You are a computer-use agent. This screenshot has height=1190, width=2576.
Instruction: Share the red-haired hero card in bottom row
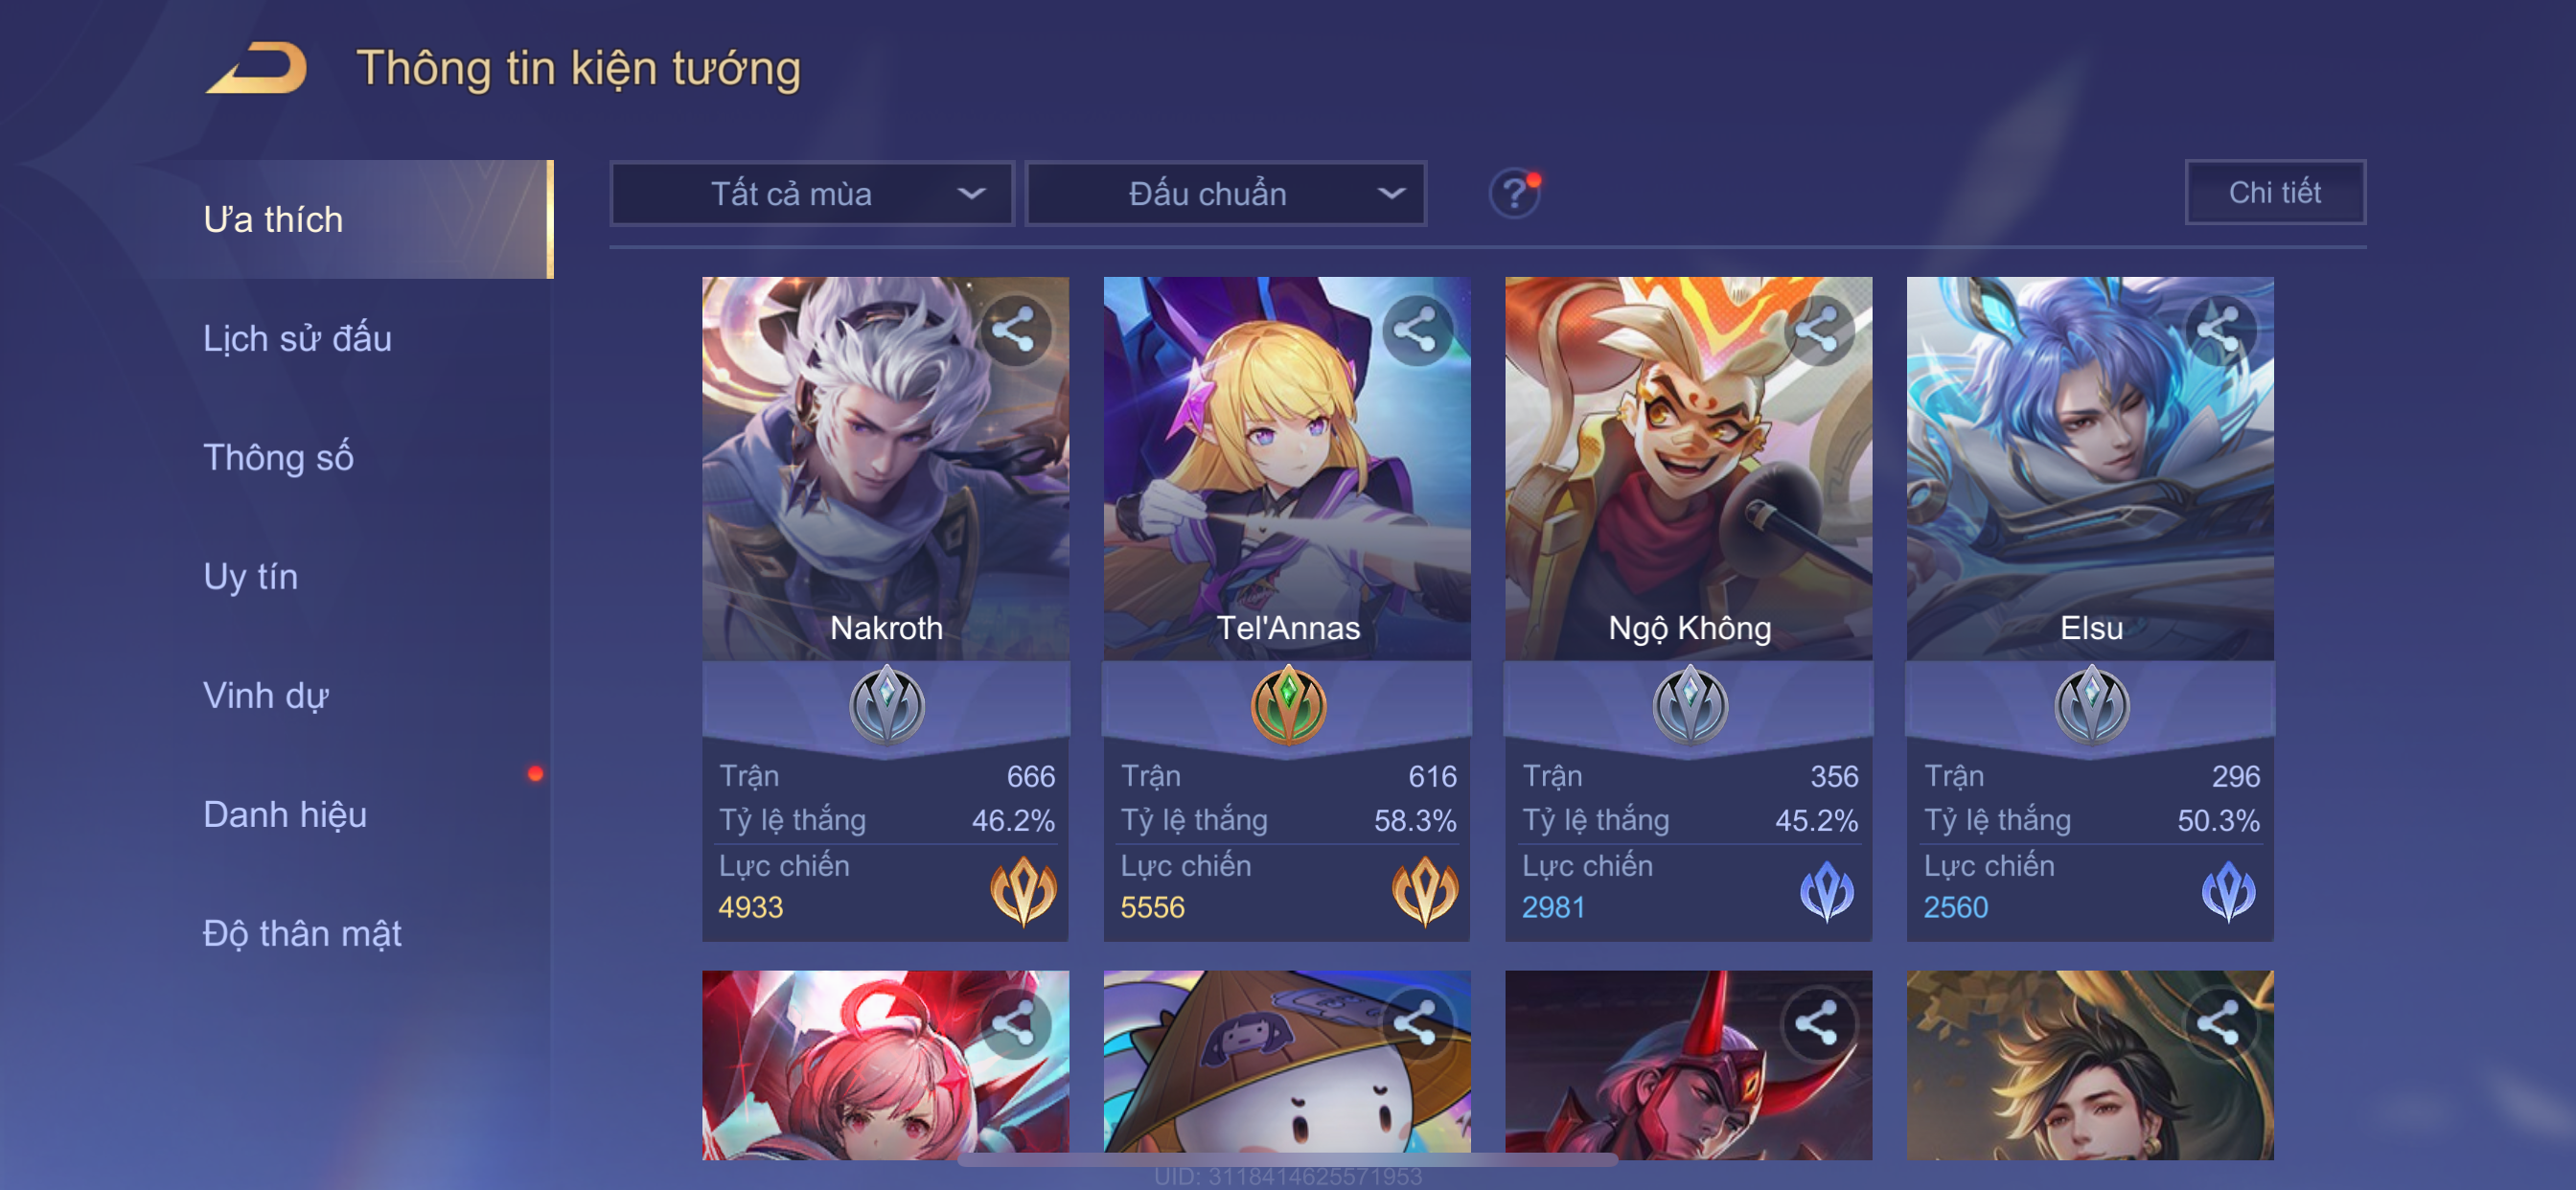click(1014, 1024)
